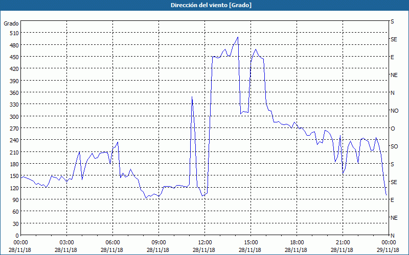409x255 pixels.
Task: Click the "N" compass label level with 0
Action: pyautogui.click(x=392, y=236)
